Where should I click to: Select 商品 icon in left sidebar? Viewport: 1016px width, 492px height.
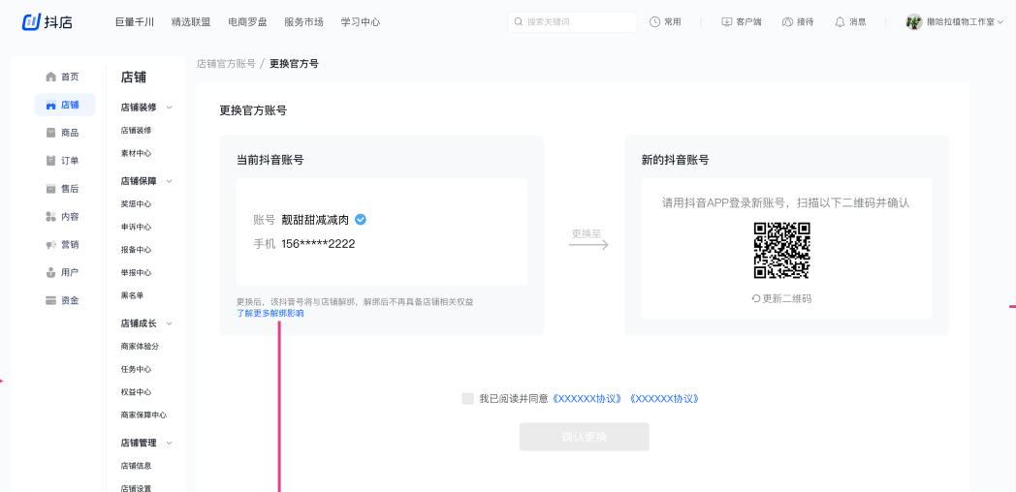(x=51, y=133)
